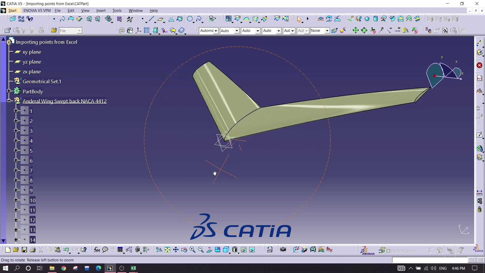Click the Zoom In magnifier icon
Viewport: 485px width, 273px height.
tap(192, 250)
